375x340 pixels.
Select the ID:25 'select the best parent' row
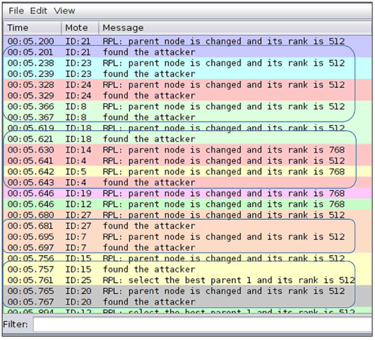pyautogui.click(x=187, y=280)
